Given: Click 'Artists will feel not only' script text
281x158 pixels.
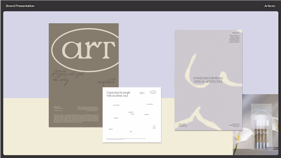Looking at the screenshot, I should click(x=68, y=77).
